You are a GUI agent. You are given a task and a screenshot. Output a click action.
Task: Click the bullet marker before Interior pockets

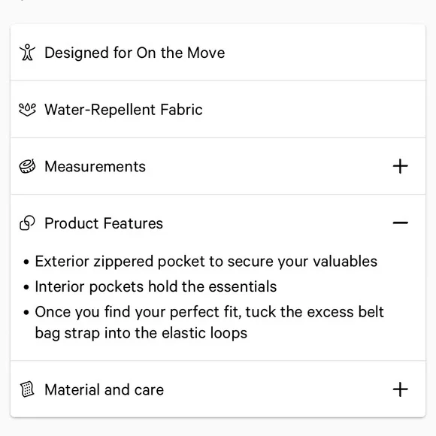(26, 287)
